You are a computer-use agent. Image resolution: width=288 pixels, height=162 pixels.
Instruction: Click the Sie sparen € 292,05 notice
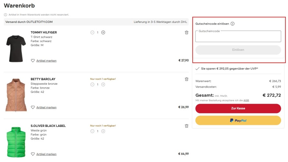[229, 69]
